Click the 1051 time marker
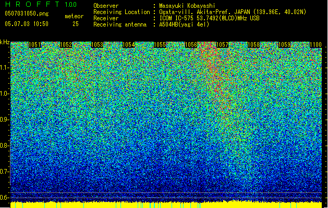Screen dimensions: 328x208 pyautogui.click(x=34, y=45)
